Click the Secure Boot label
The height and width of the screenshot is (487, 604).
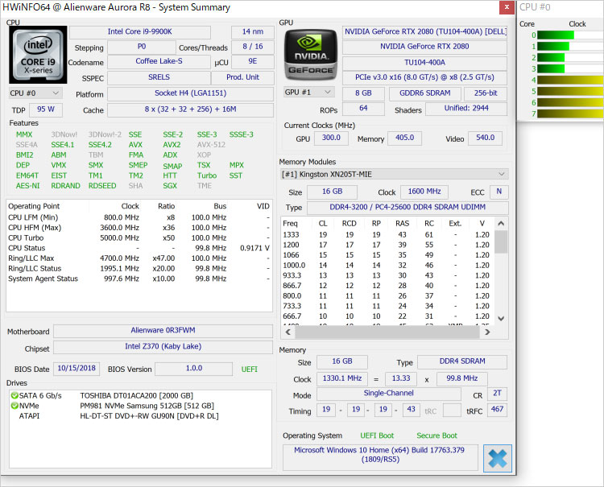point(436,435)
